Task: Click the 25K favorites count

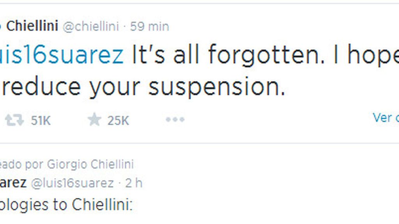Action: [x=118, y=120]
